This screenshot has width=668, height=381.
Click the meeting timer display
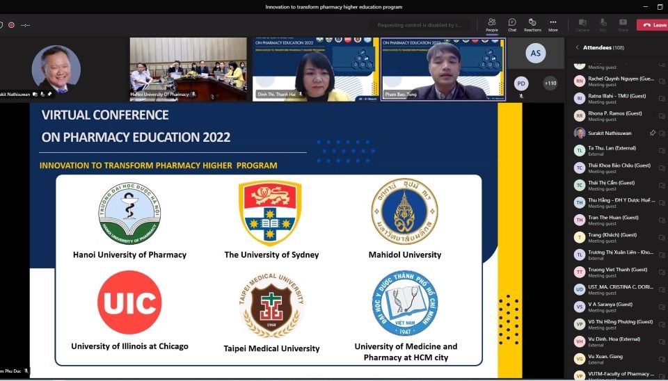click(x=26, y=25)
